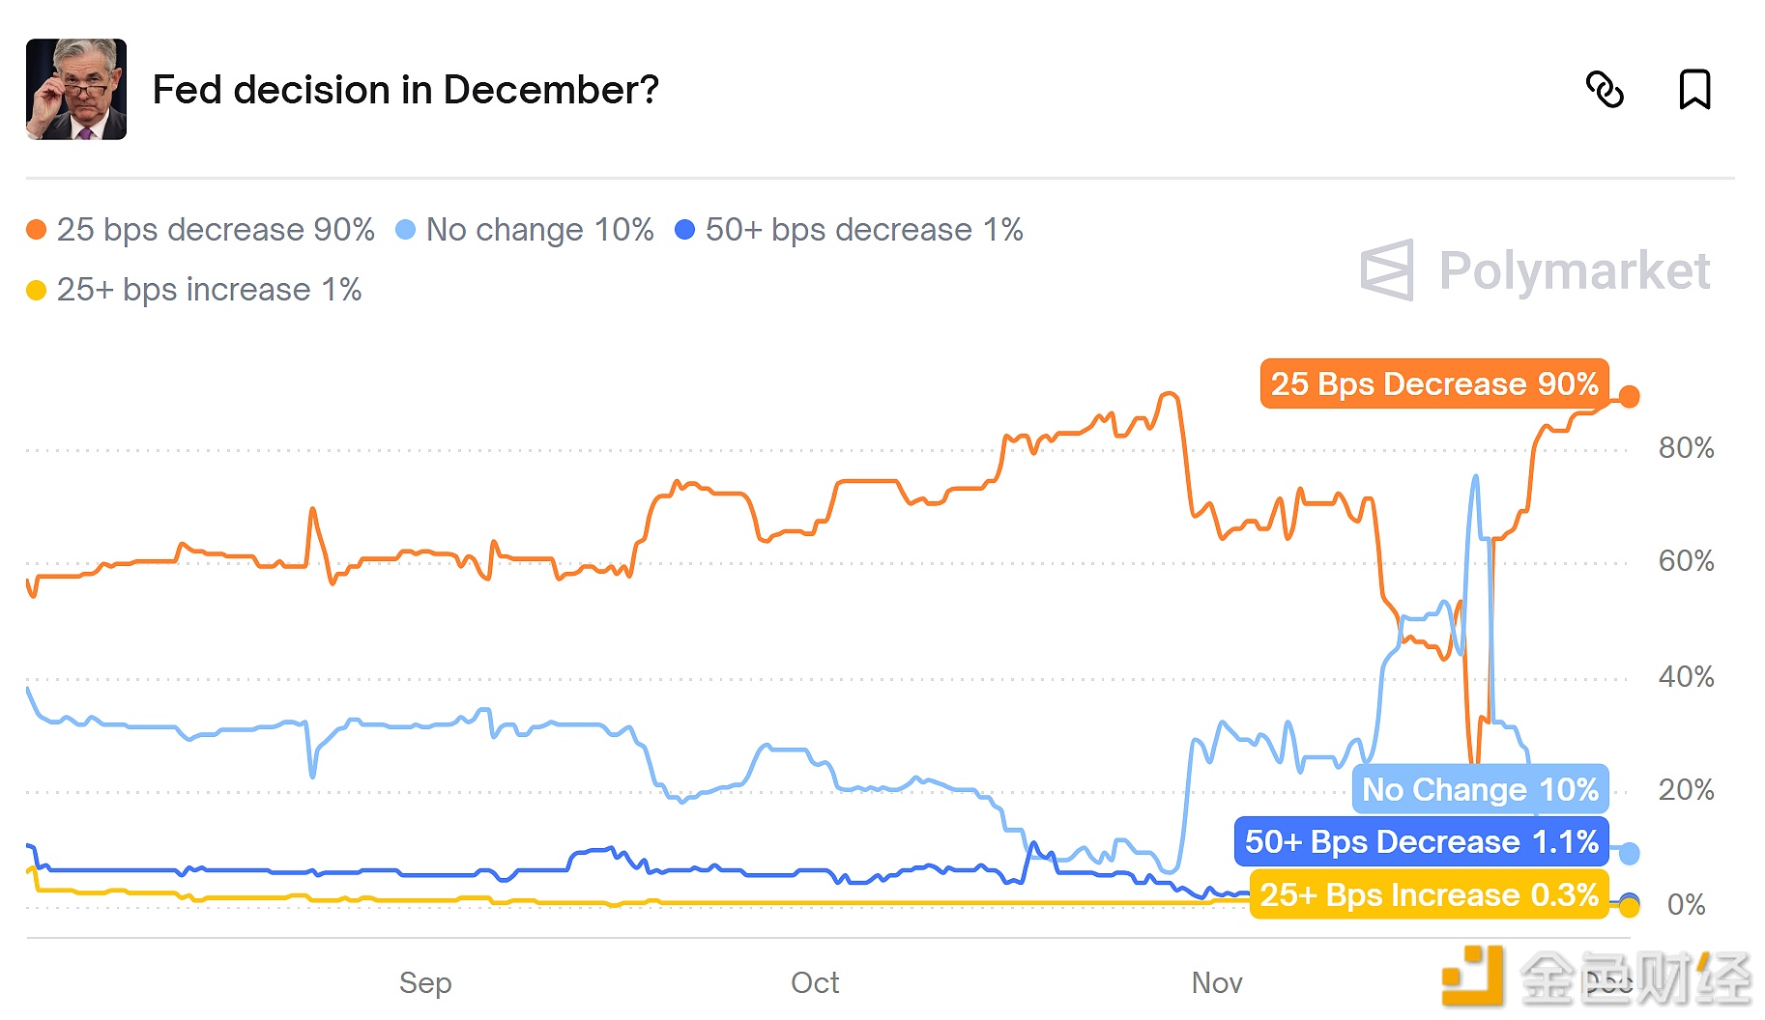Select the 'Fed decision in December?' title
The width and height of the screenshot is (1765, 1020).
tap(406, 90)
